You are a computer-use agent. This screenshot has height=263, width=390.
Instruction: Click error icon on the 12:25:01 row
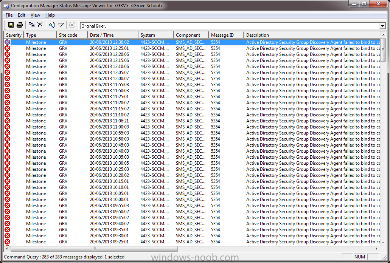coord(8,48)
